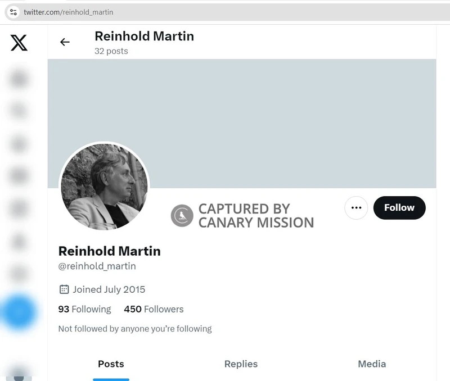The image size is (450, 381).
Task: Click the calendar icon beside the join date
Action: (x=64, y=289)
